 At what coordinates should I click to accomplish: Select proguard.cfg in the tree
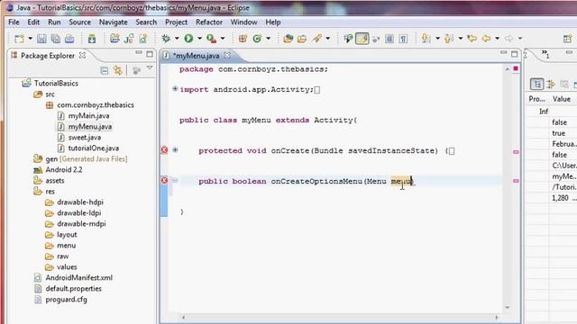pos(66,300)
